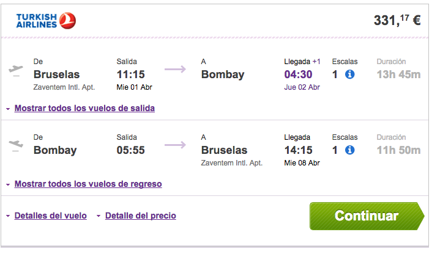Open Detalle del precio breakdown
The width and height of the screenshot is (440, 254).
coord(141,216)
